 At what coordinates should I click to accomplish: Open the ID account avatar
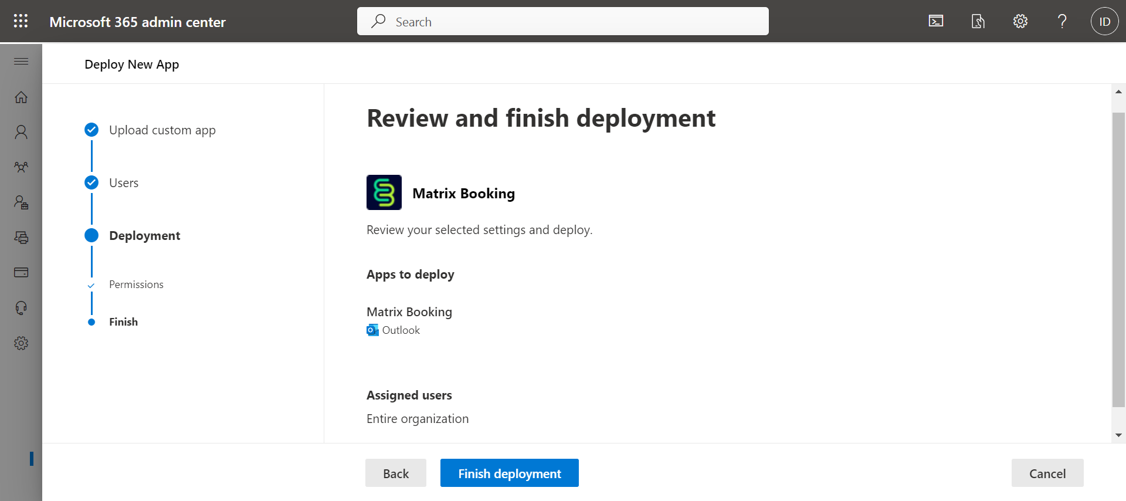coord(1104,22)
